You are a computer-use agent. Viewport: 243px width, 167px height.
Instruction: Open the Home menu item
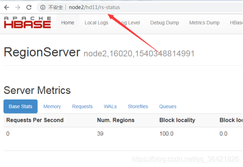[x=68, y=23]
